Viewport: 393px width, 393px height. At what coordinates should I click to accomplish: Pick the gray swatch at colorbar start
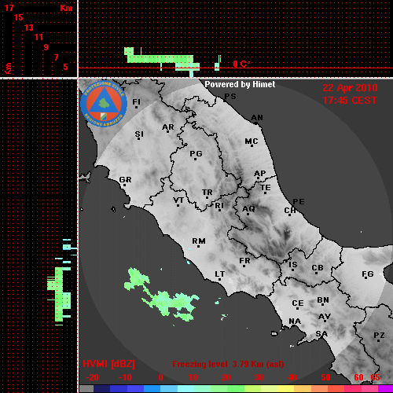(86, 388)
